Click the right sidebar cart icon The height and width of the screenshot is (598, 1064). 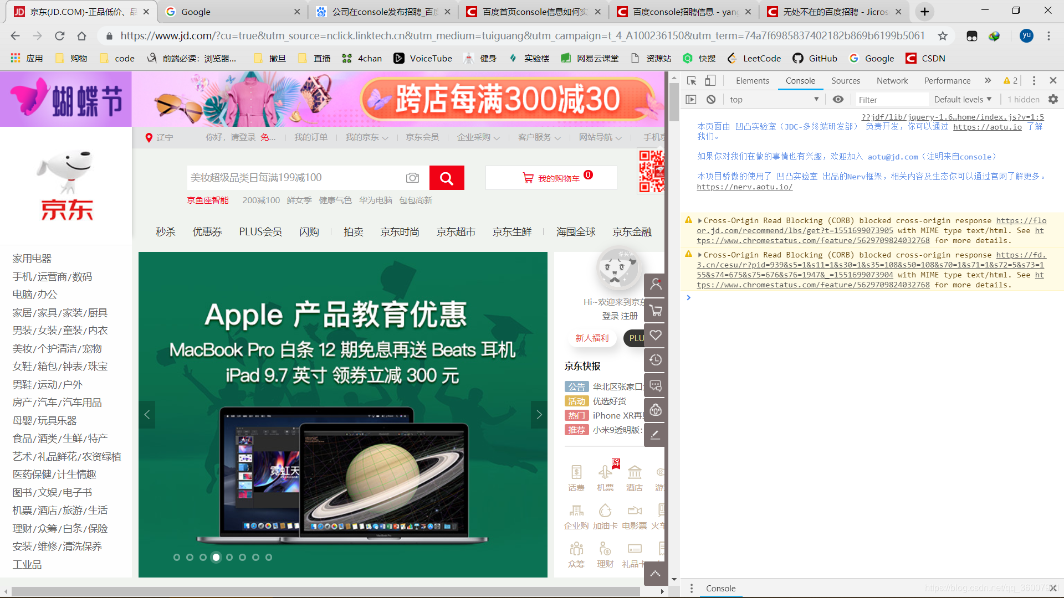[x=656, y=311]
